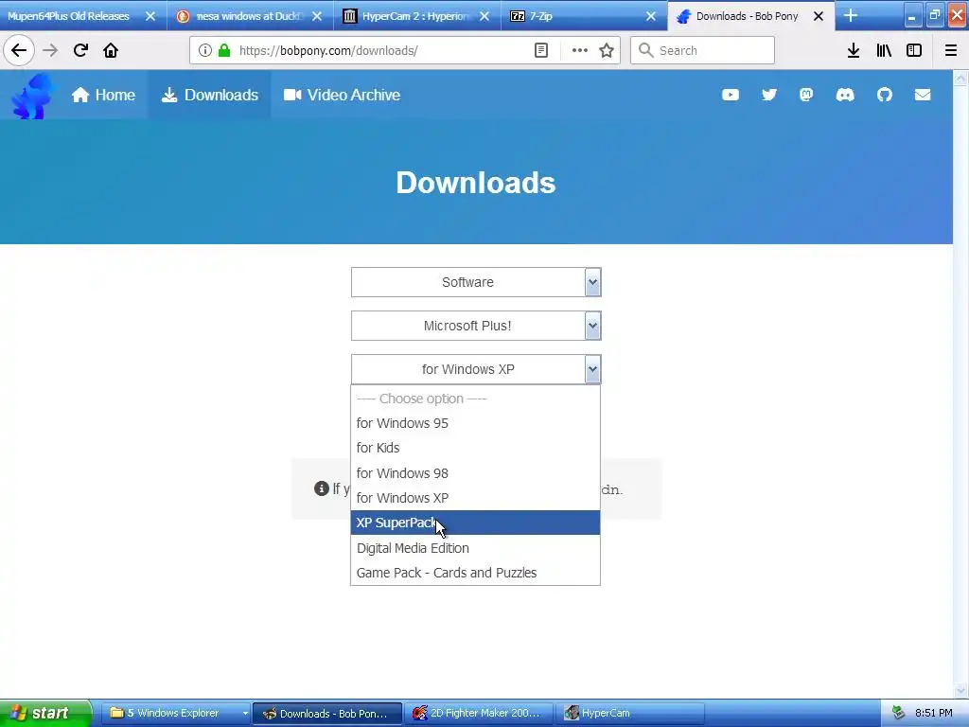Viewport: 969px width, 727px height.
Task: Click Downloads - Bob Pony taskbar button
Action: (327, 713)
